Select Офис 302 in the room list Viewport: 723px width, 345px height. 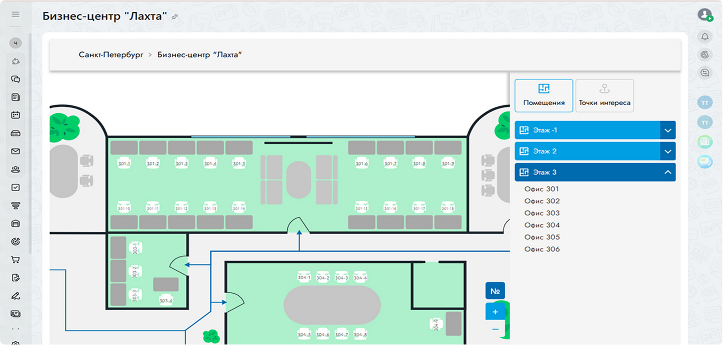542,201
